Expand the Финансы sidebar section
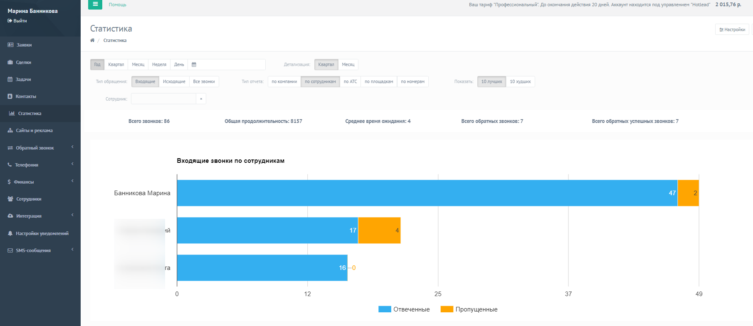The width and height of the screenshot is (753, 326). click(x=24, y=182)
